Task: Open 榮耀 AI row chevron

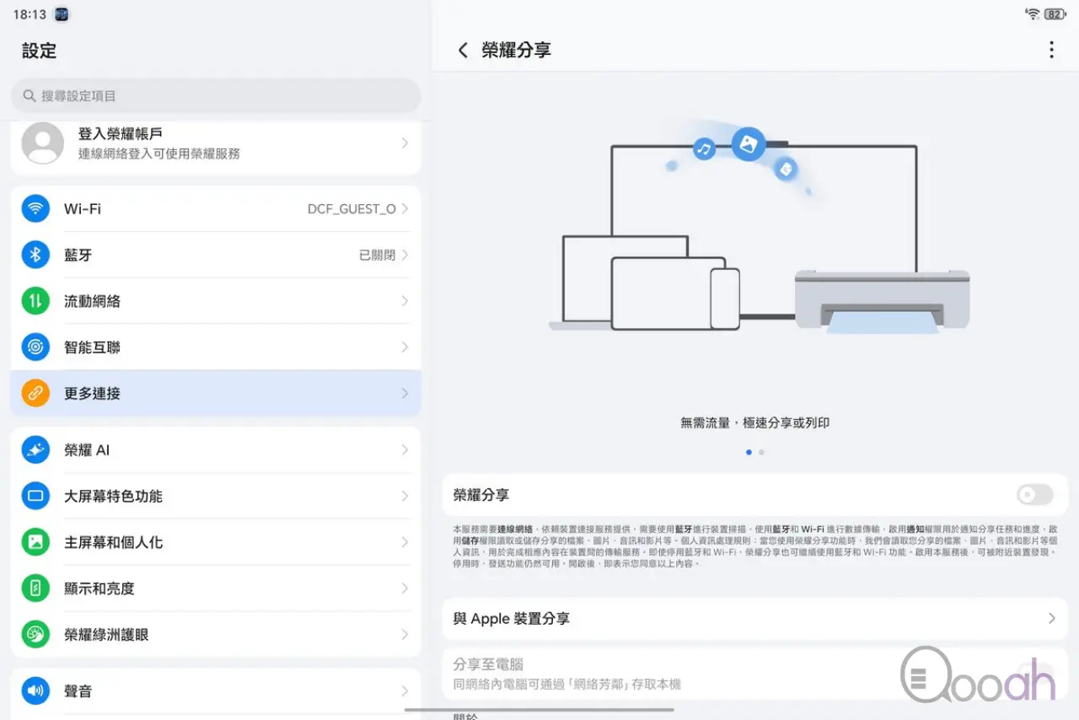Action: coord(405,450)
